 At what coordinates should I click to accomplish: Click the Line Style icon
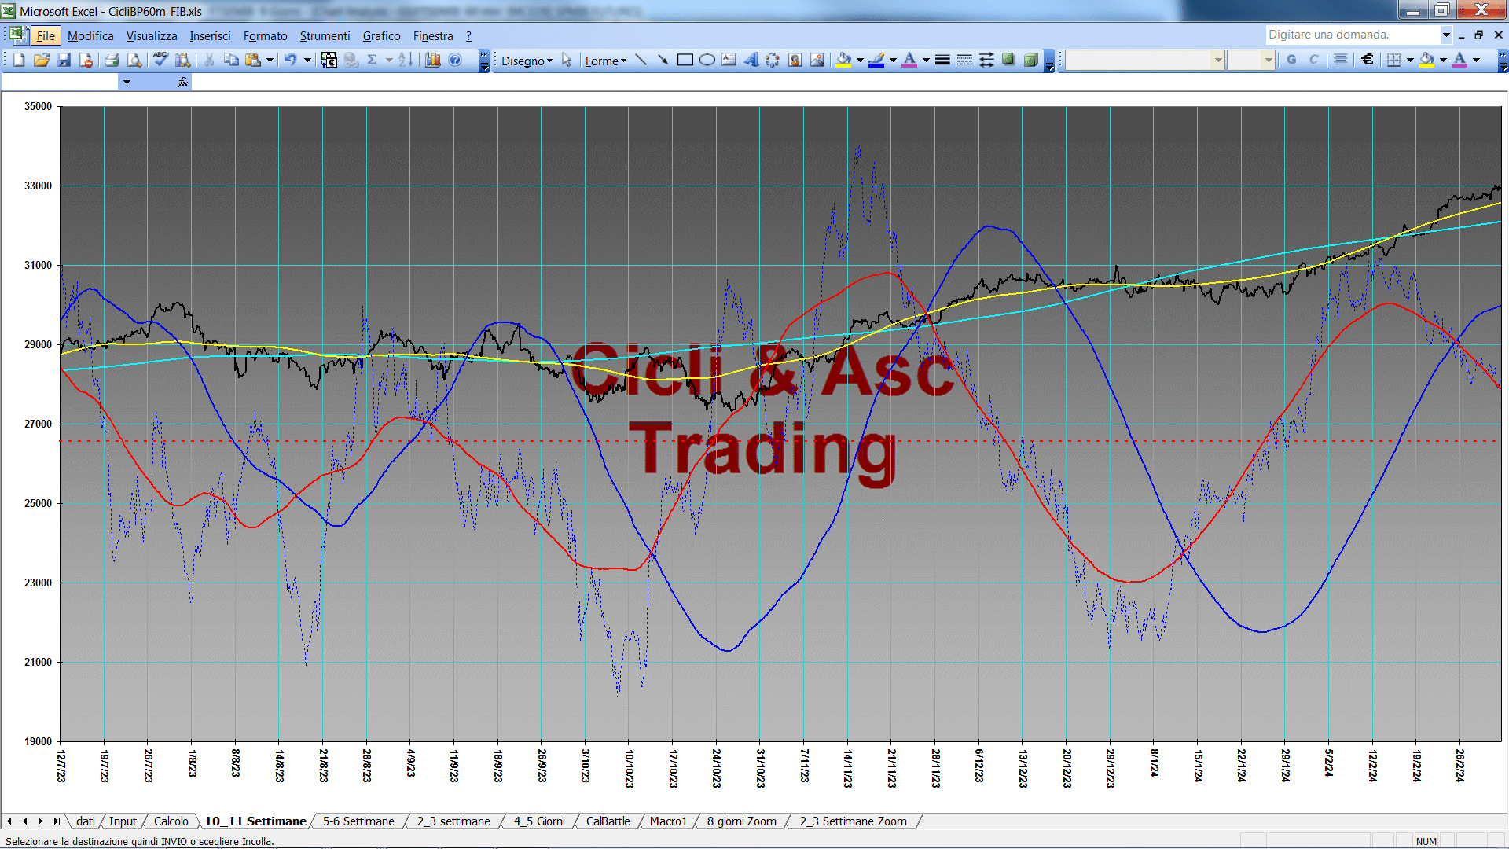[x=942, y=60]
